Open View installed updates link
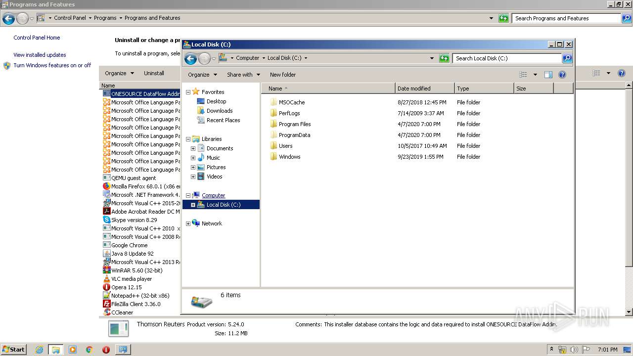Viewport: 633px width, 356px height. tap(40, 55)
